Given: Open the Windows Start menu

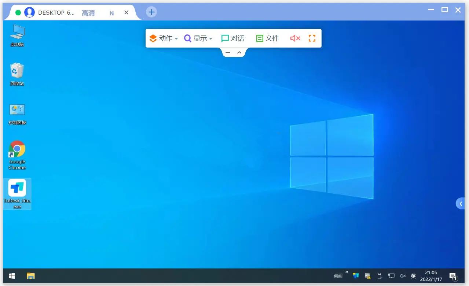Looking at the screenshot, I should point(11,275).
